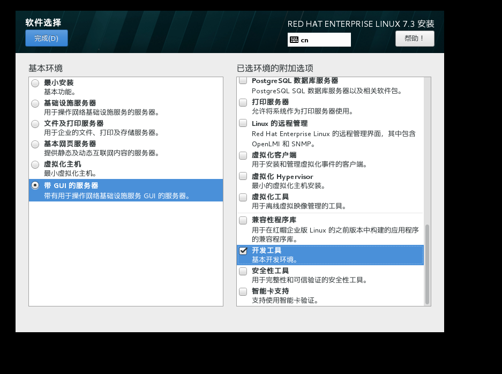Select the 基本网页服务器 radio button

tap(35, 145)
